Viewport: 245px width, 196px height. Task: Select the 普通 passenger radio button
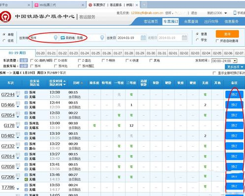pyautogui.click(x=197, y=34)
